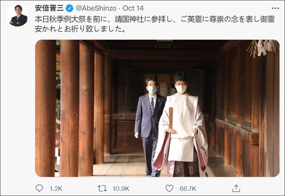Click the 10.9K retweet count
Image resolution: width=285 pixels, height=196 pixels.
(x=121, y=189)
